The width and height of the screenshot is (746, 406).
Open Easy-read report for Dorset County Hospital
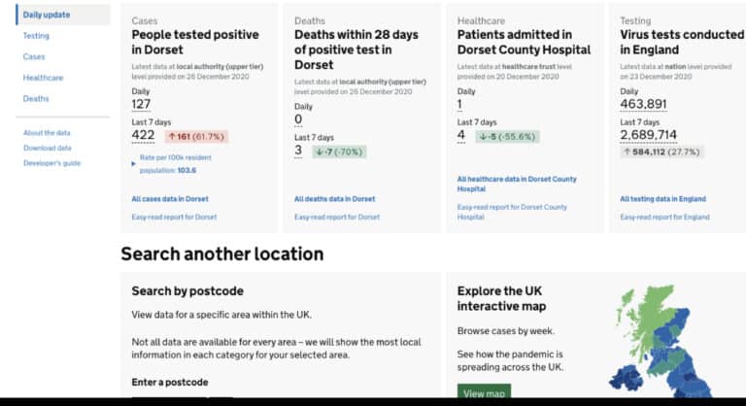(x=512, y=212)
